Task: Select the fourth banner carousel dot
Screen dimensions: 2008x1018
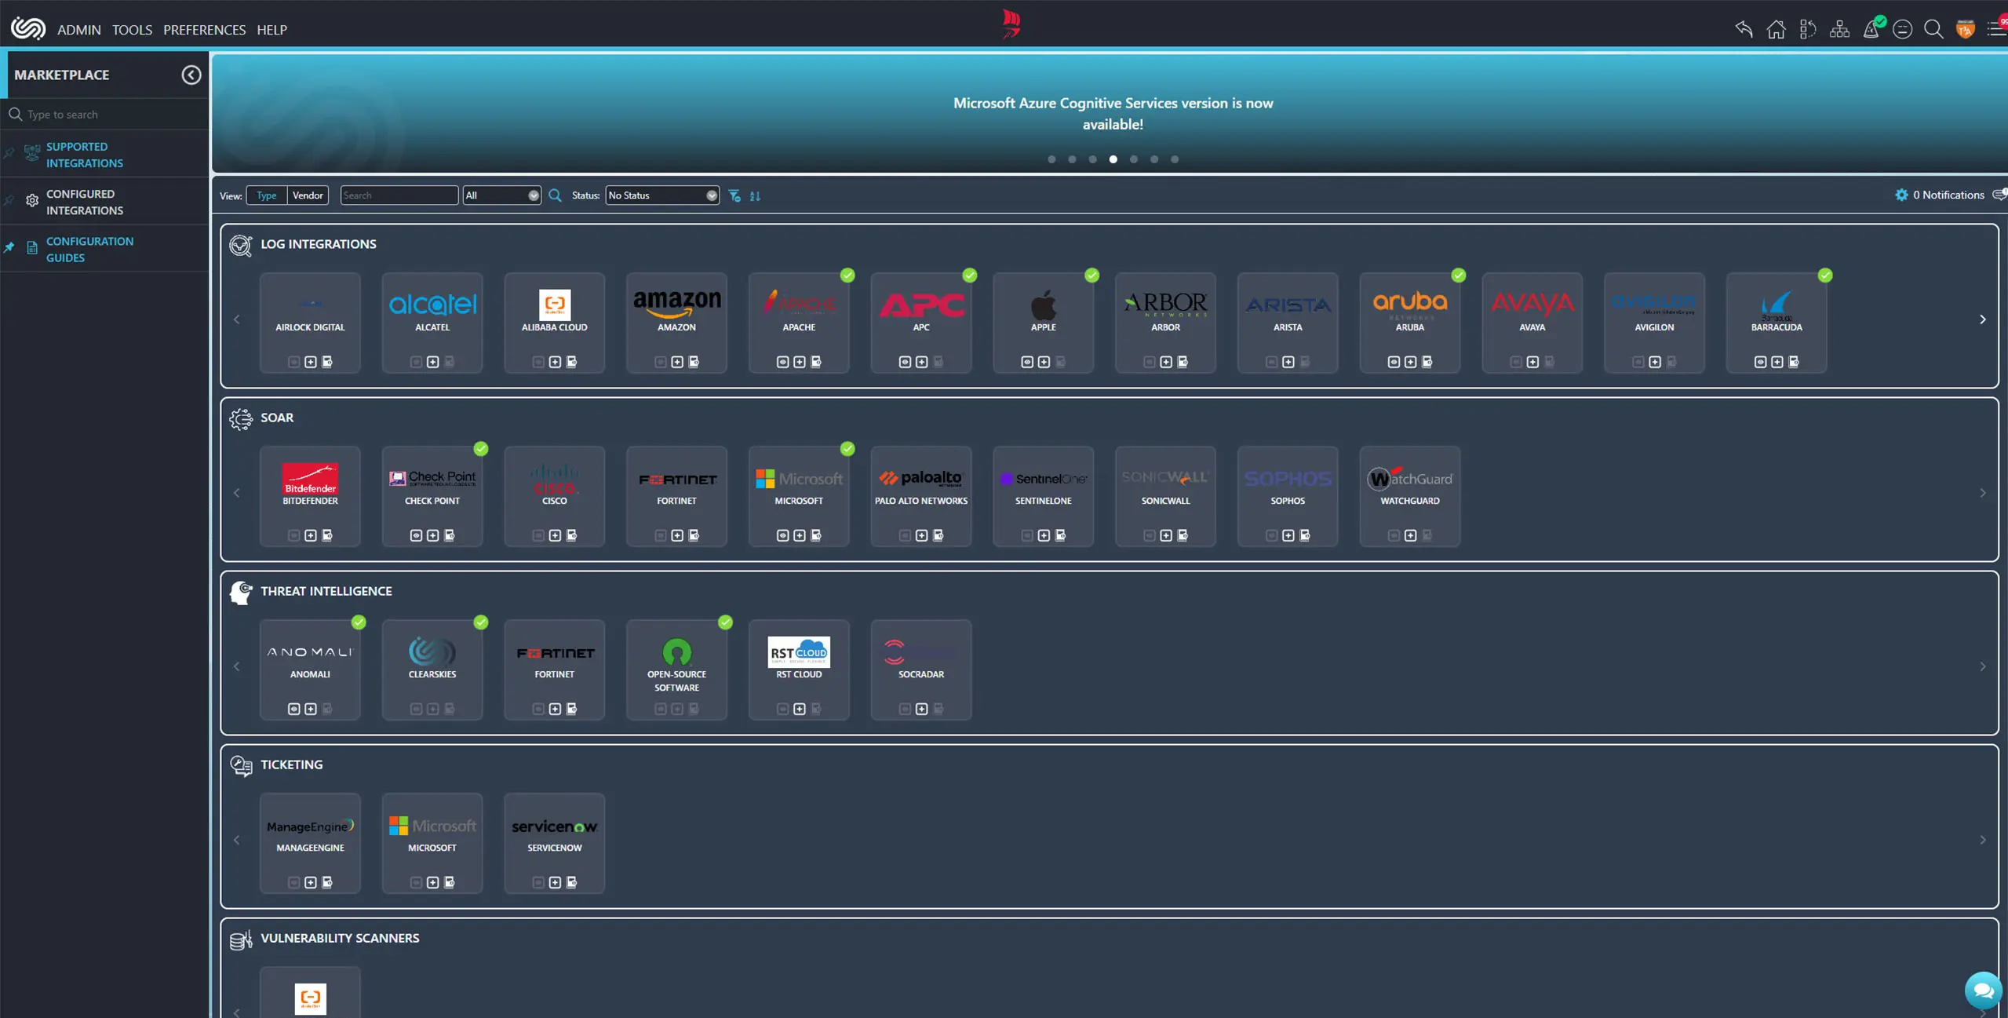Action: [1113, 159]
